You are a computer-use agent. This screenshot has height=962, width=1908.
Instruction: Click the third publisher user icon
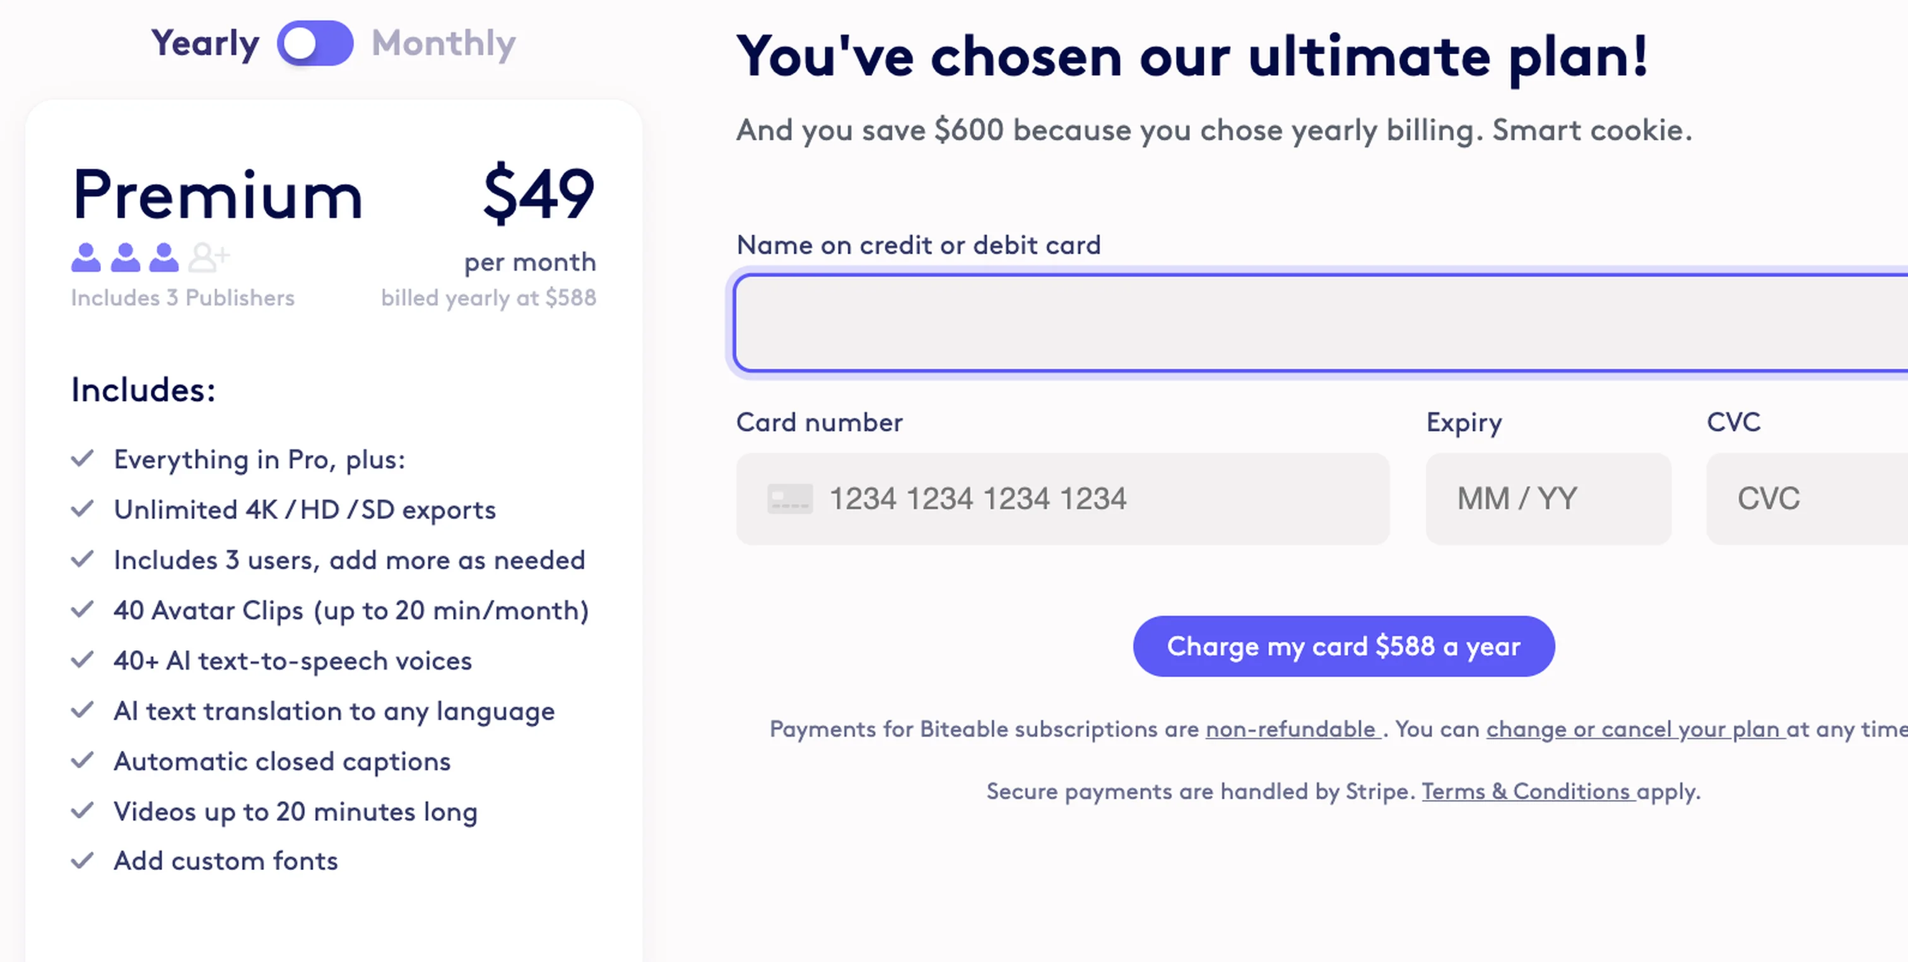pos(165,258)
